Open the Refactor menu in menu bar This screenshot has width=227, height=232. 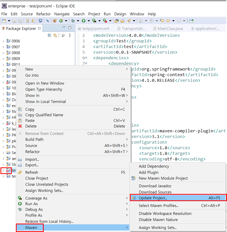coord(43,14)
